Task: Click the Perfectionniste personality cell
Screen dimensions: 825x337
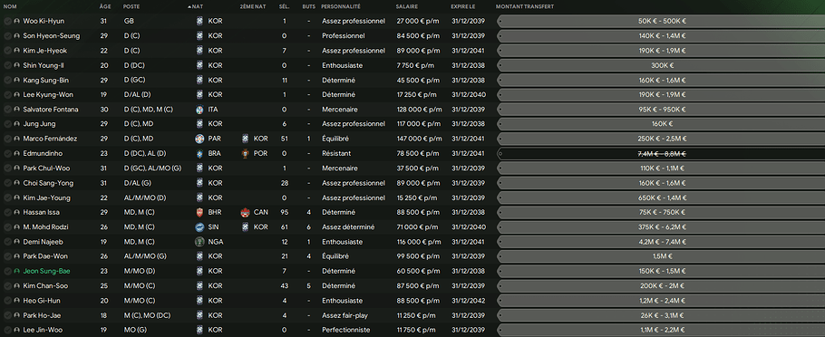Action: click(345, 330)
